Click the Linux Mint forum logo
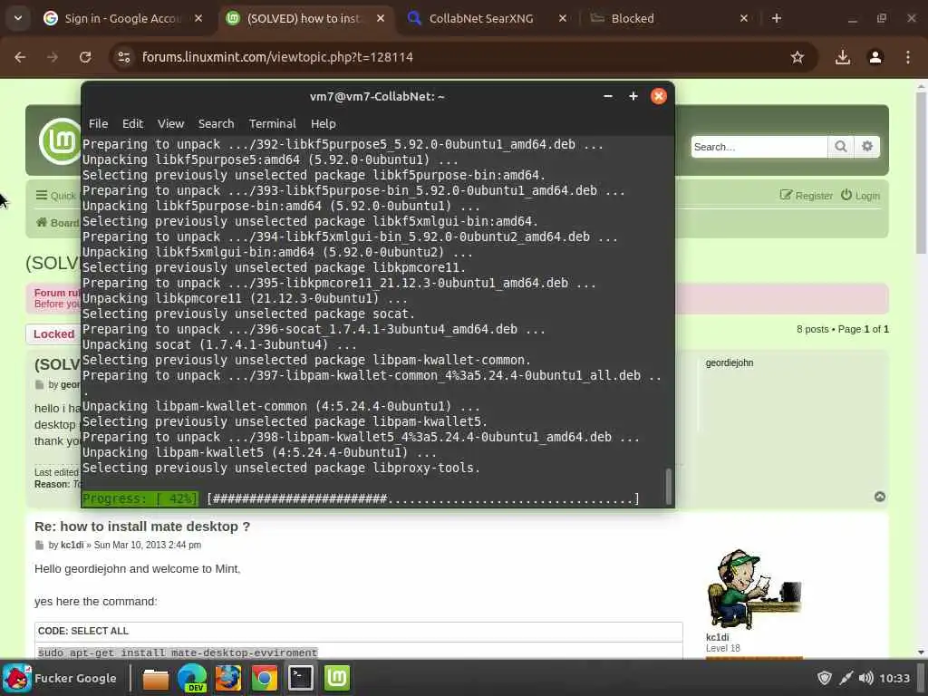 click(61, 140)
